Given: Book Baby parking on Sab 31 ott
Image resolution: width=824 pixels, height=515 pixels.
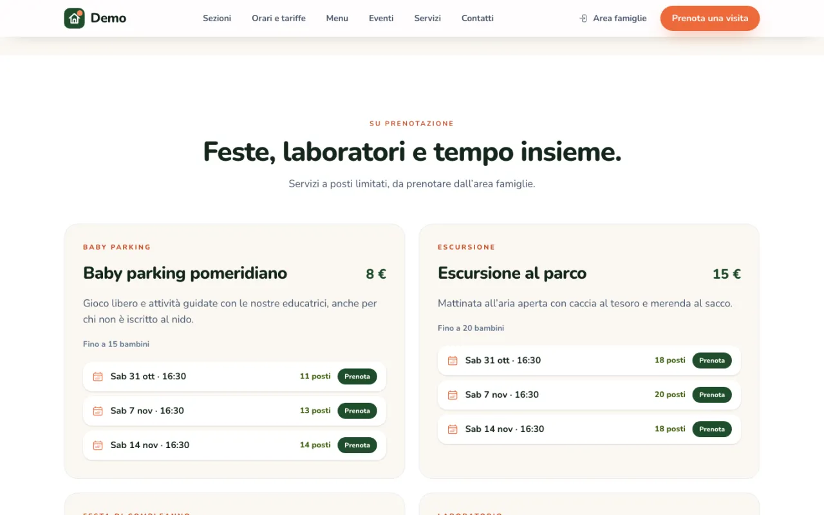Looking at the screenshot, I should [357, 377].
